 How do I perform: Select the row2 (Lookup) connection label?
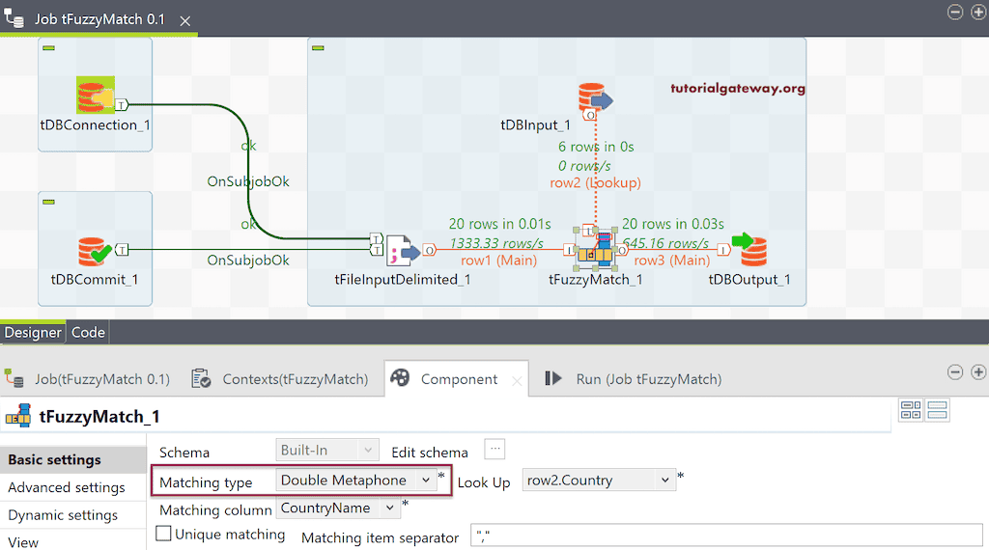coord(595,182)
